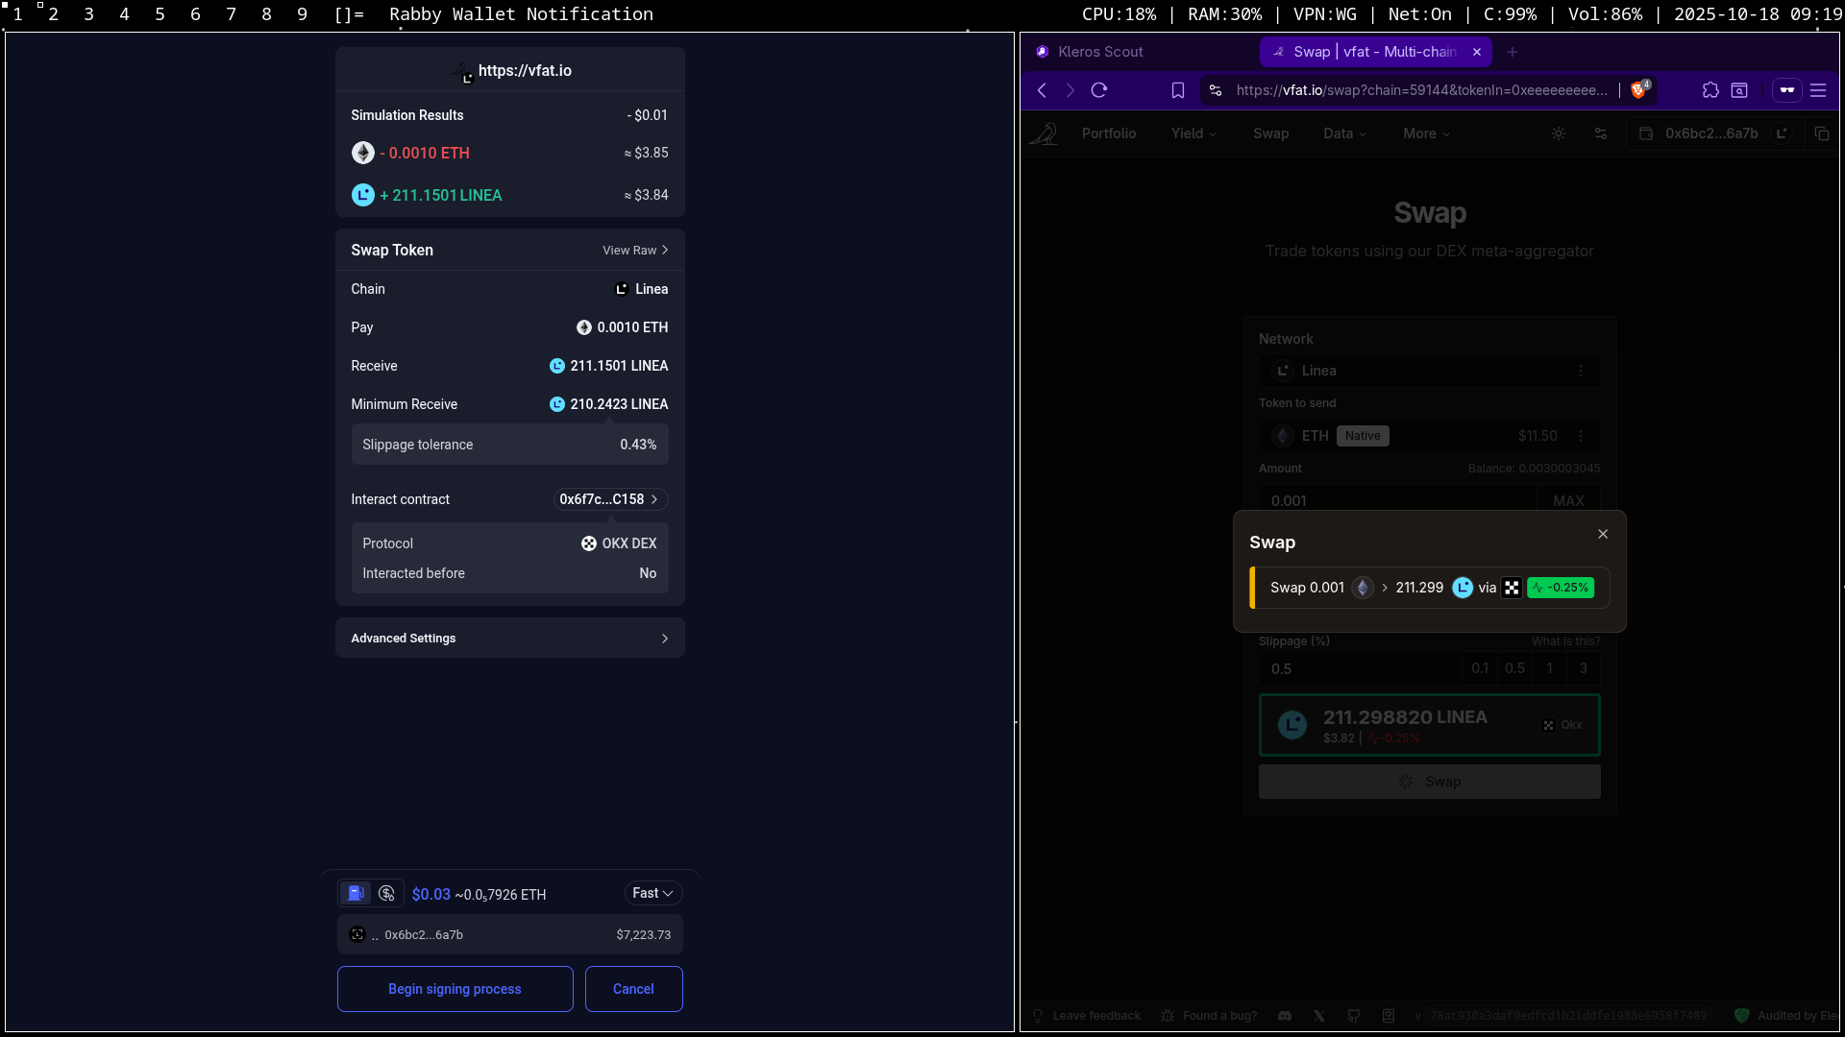
Task: Click the browser address bar URL
Action: 1420,90
